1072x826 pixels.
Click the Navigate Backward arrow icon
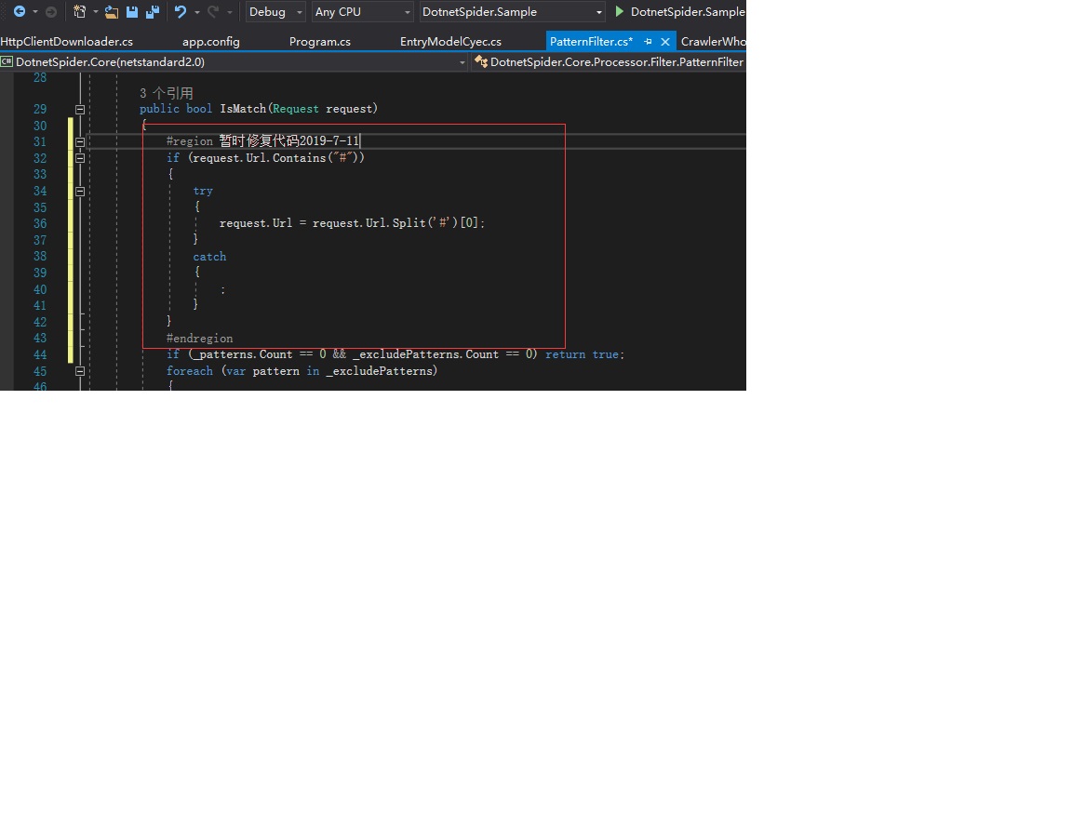click(20, 11)
